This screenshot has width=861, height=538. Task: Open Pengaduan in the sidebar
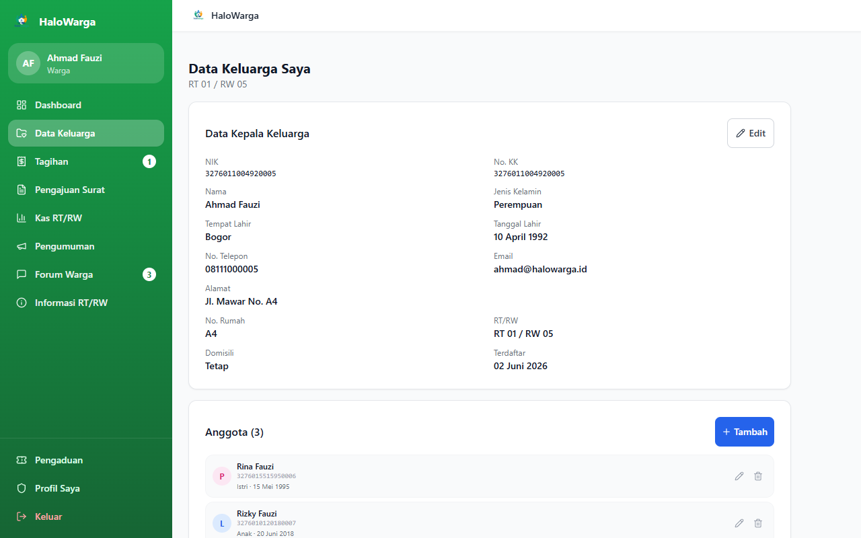pyautogui.click(x=86, y=460)
